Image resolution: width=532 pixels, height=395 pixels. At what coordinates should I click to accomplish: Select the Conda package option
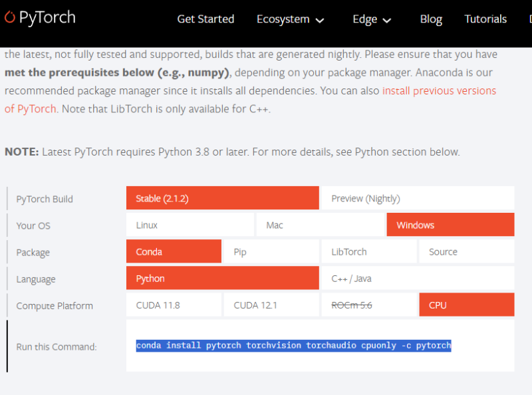[174, 251]
